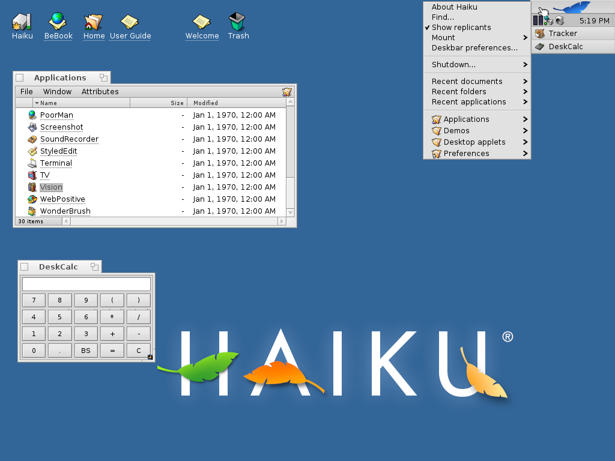The height and width of the screenshot is (461, 615).
Task: Select the SoundRecorder app icon
Action: [x=32, y=139]
